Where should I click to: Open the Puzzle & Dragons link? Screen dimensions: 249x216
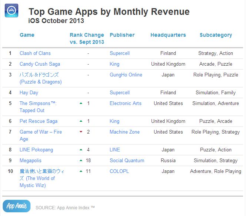click(41, 78)
